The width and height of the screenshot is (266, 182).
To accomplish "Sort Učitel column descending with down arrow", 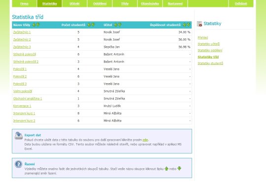I will (120, 25).
